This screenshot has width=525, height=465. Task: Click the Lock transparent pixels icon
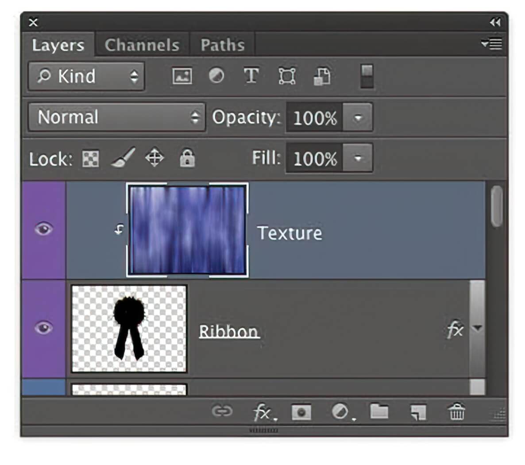click(x=91, y=159)
